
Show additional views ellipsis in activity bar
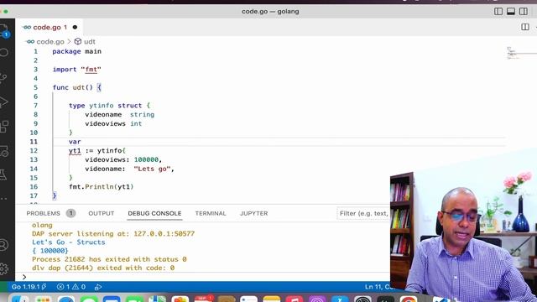click(x=3, y=199)
